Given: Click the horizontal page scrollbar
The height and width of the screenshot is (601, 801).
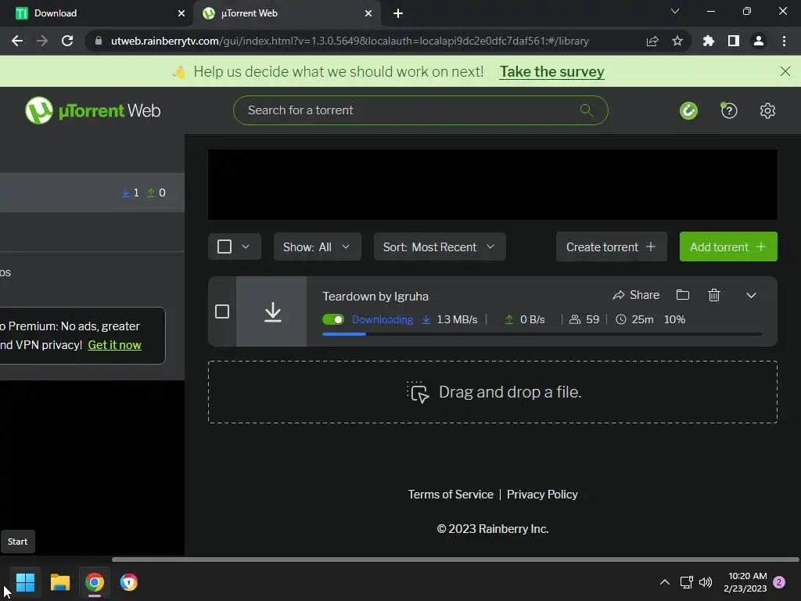Looking at the screenshot, I should (454, 560).
